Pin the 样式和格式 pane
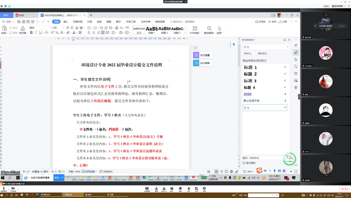 pyautogui.click(x=284, y=40)
